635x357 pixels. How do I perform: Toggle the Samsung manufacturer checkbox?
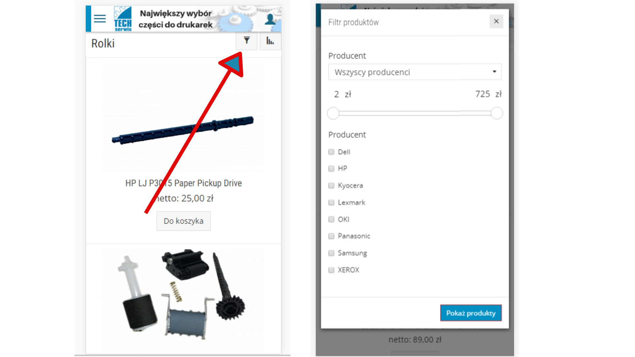pyautogui.click(x=331, y=253)
